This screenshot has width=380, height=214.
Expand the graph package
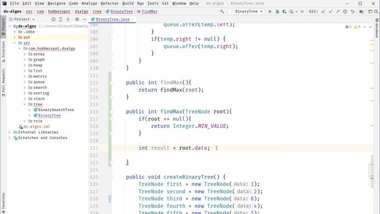(x=24, y=59)
